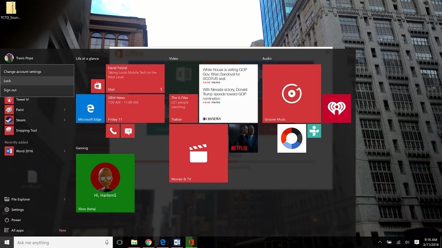Click the battery tray icon

point(389,242)
